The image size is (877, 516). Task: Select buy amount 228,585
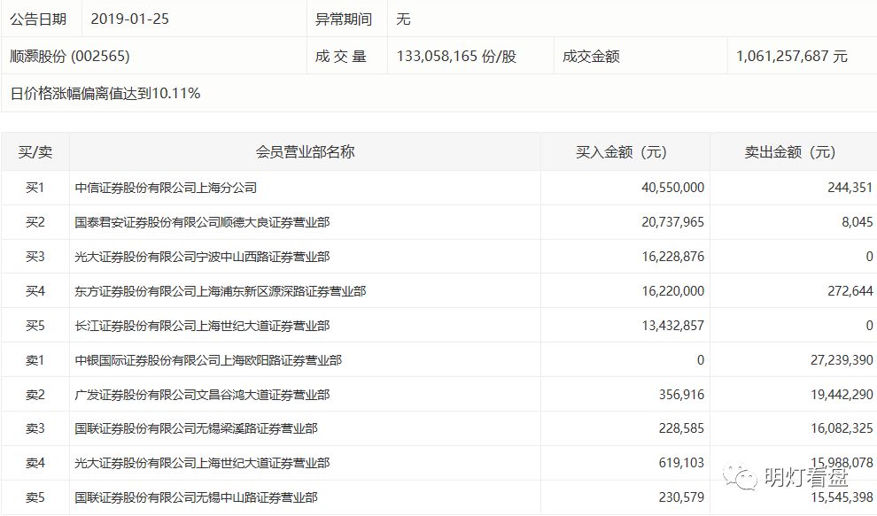pos(681,428)
